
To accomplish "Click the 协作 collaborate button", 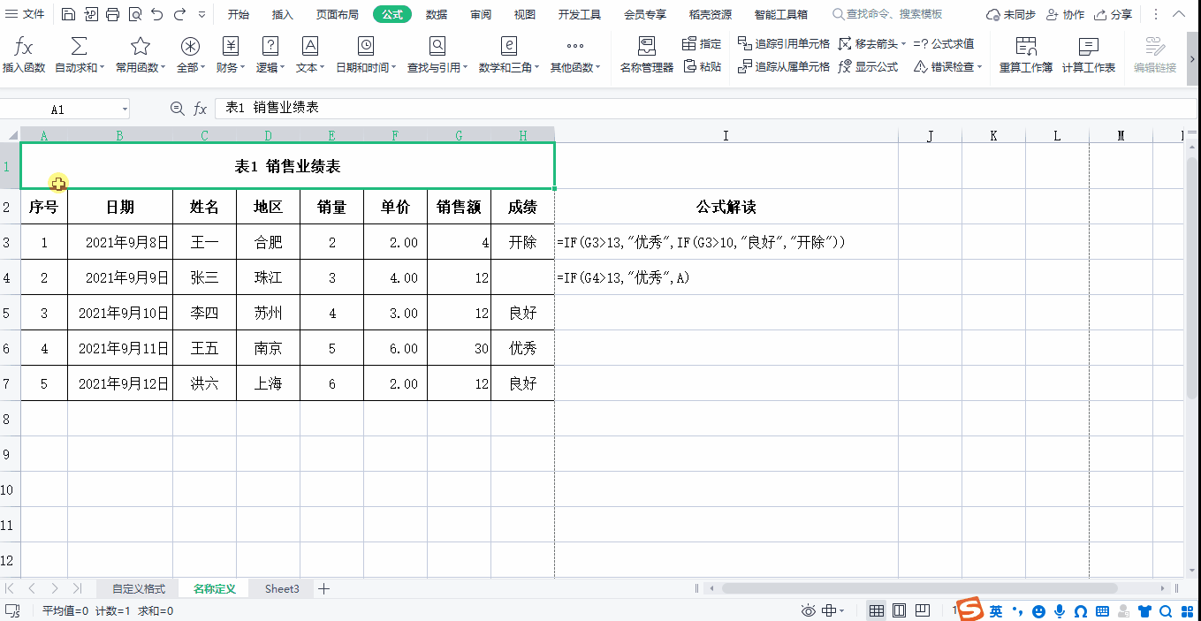I will click(1065, 14).
